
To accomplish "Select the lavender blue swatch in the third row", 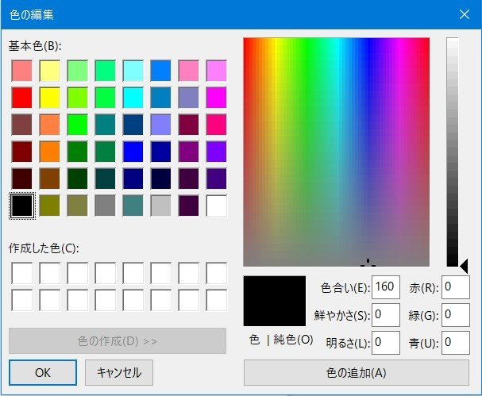I will (160, 125).
